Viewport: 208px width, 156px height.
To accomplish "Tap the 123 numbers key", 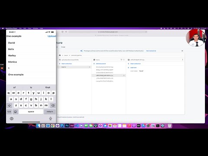I will pos(9,111).
